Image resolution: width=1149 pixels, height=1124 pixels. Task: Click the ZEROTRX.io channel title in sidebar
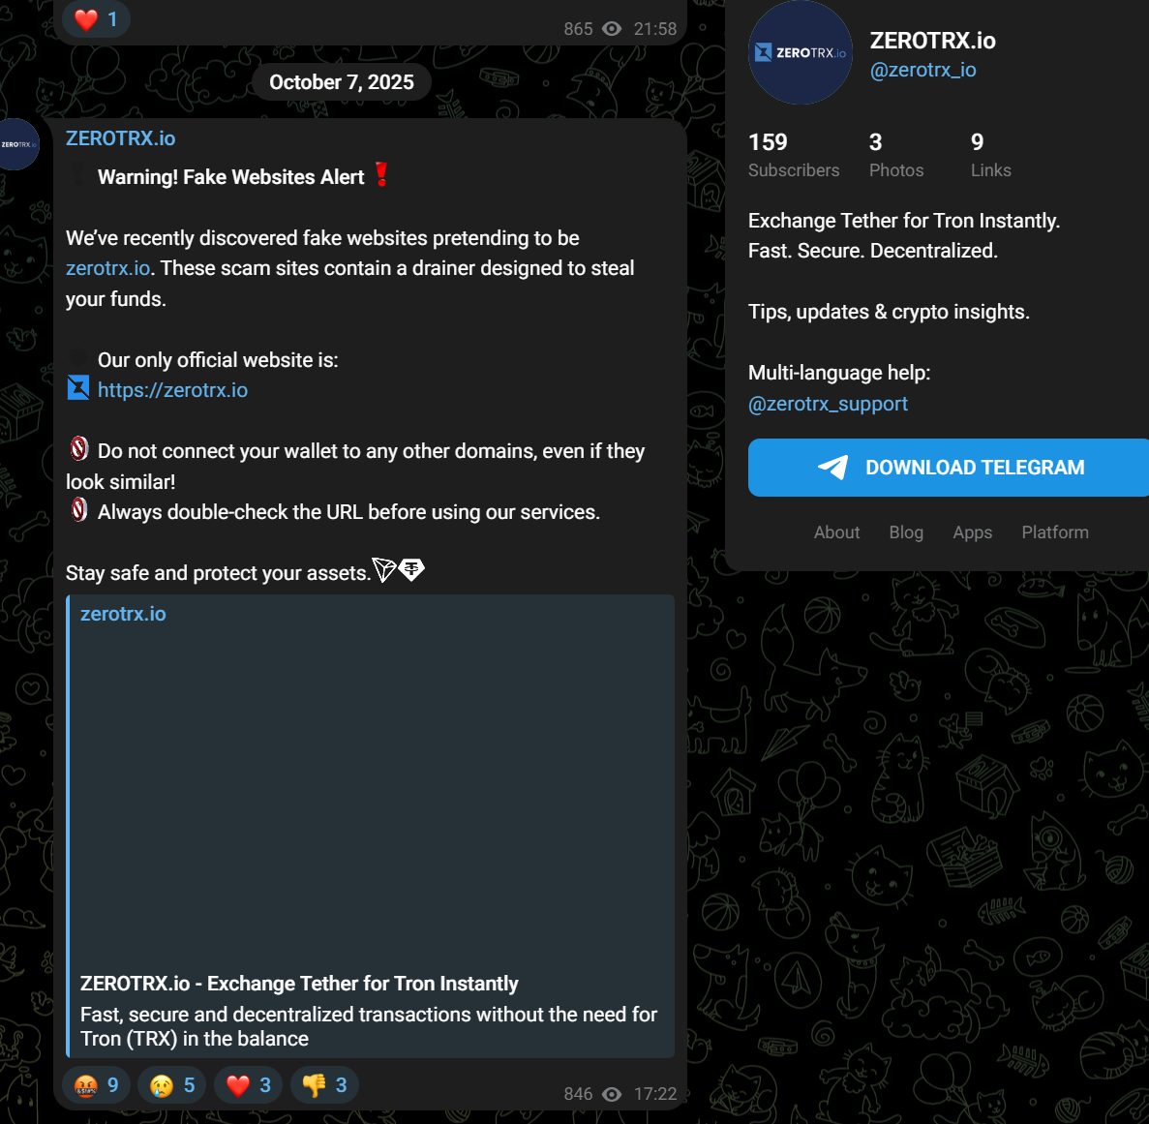coord(933,41)
